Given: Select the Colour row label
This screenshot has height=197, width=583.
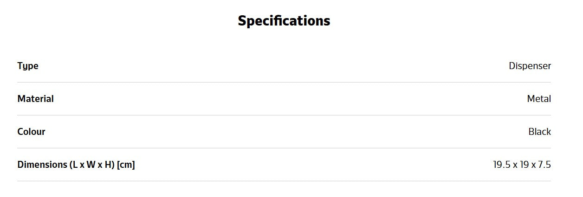Looking at the screenshot, I should click(32, 132).
